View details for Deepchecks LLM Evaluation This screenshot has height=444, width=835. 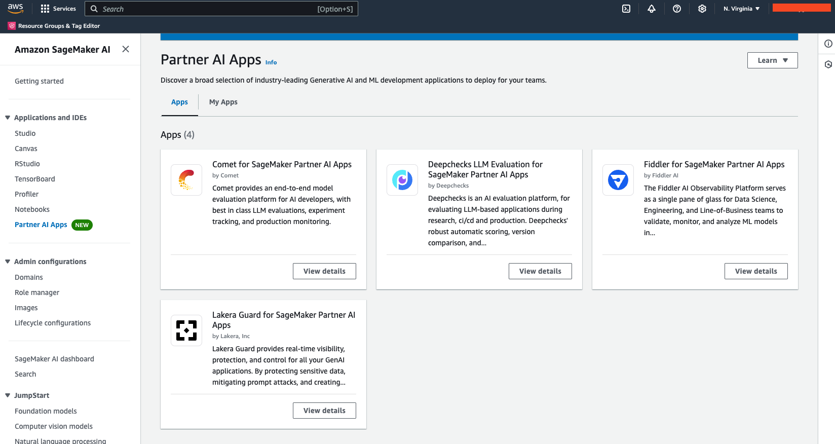[x=540, y=271]
